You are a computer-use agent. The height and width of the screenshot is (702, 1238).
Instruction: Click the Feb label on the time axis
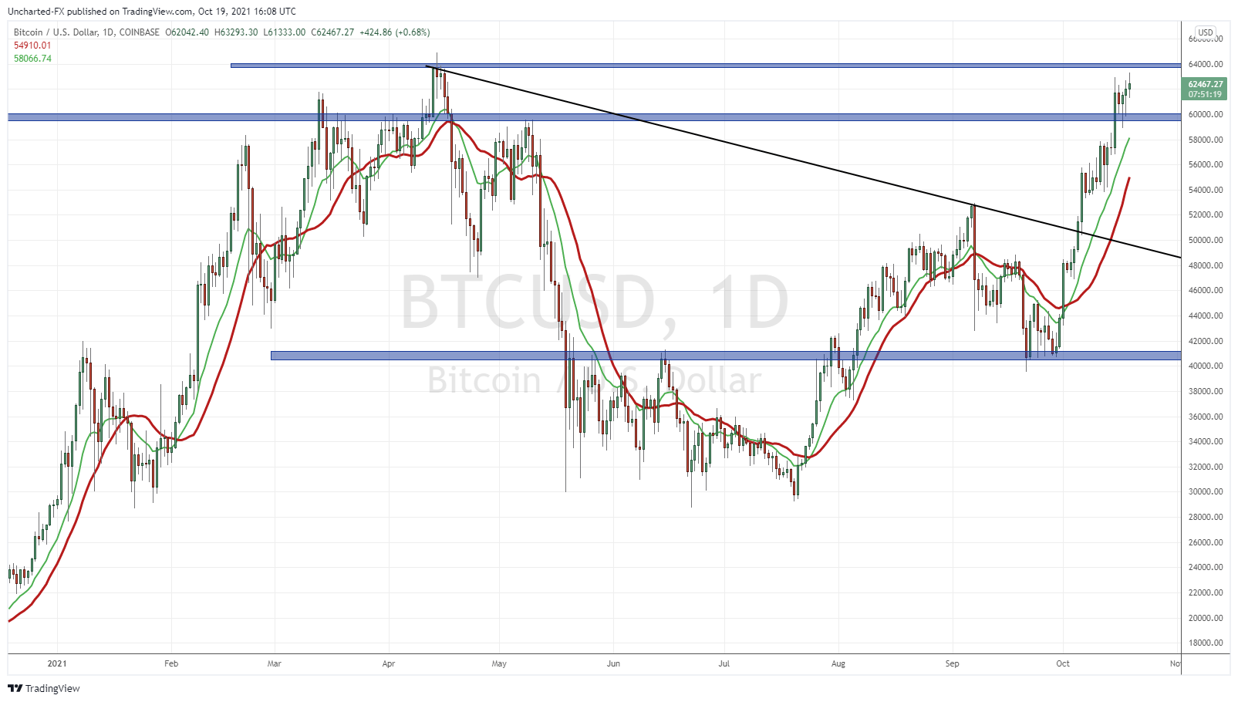[x=171, y=663]
